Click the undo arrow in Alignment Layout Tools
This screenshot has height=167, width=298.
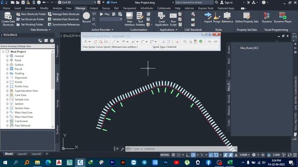coord(209,42)
